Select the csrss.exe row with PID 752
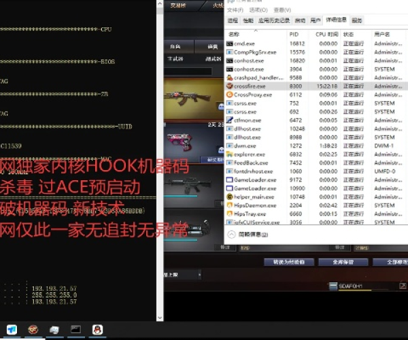 [x=316, y=103]
